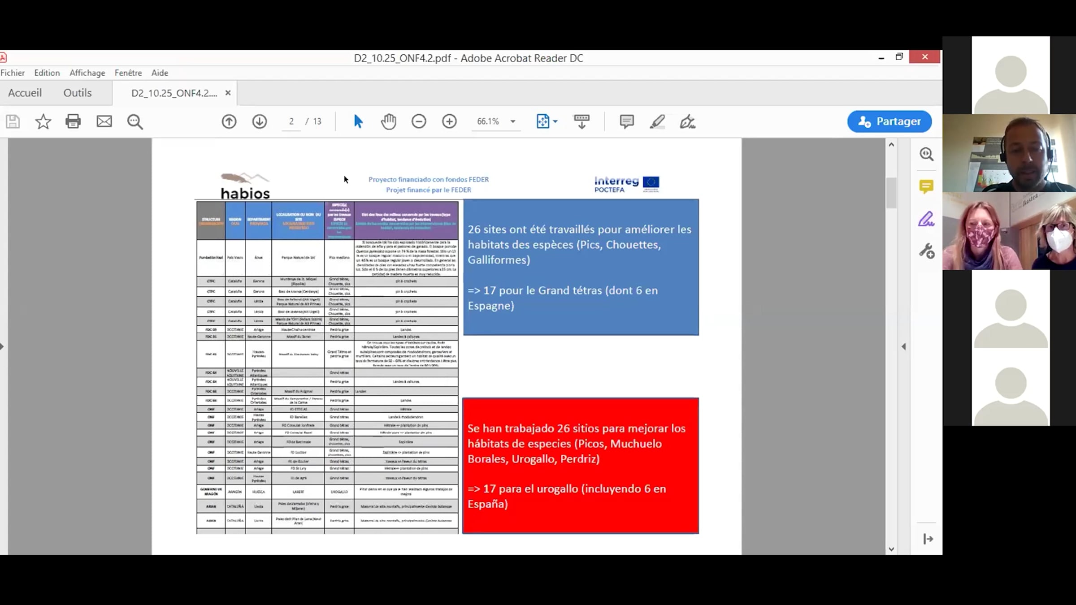Select the highlighter pen tool
The image size is (1076, 605).
coord(657,121)
